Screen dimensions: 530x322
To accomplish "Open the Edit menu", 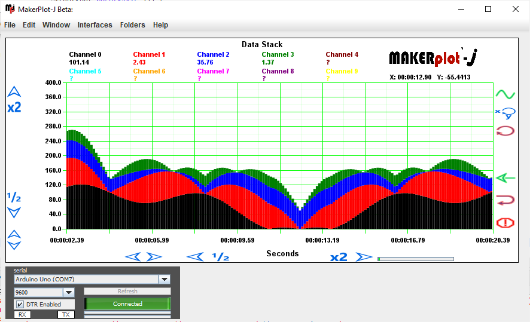I will (x=29, y=25).
